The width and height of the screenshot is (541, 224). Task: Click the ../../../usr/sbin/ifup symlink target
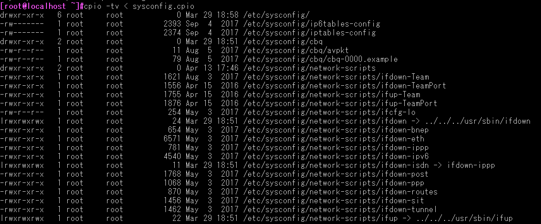(x=464, y=218)
